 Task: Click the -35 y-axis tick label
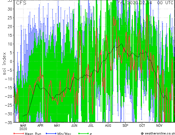9,123
